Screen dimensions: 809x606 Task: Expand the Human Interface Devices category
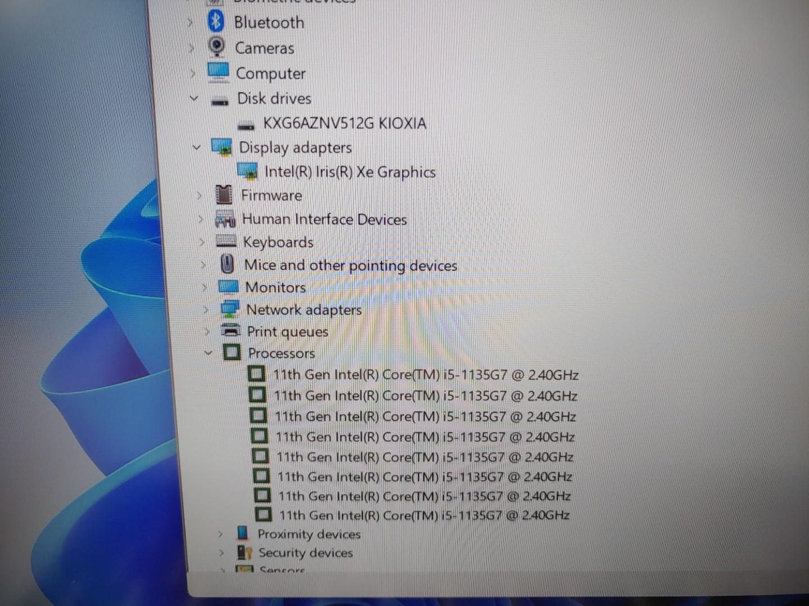(x=201, y=219)
